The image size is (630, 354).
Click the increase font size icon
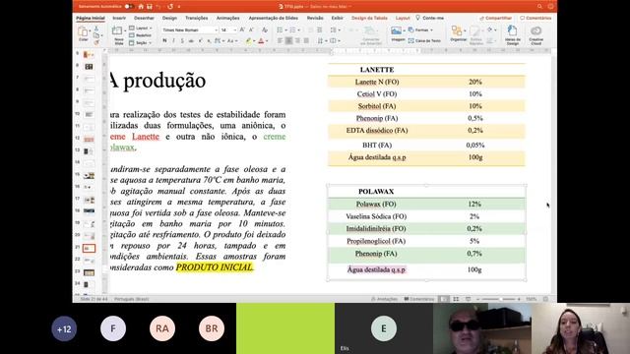242,29
